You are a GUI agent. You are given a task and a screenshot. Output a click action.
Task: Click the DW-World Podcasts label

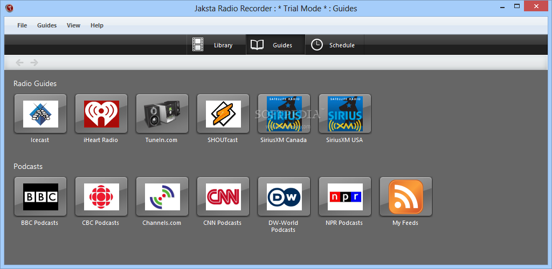coord(283,226)
